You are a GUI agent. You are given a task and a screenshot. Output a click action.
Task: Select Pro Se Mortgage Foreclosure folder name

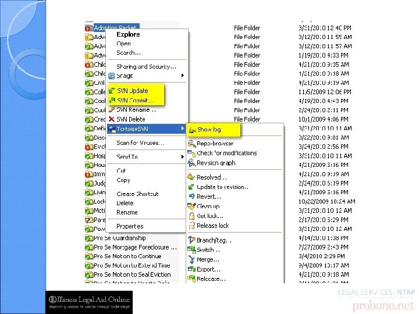click(x=135, y=247)
